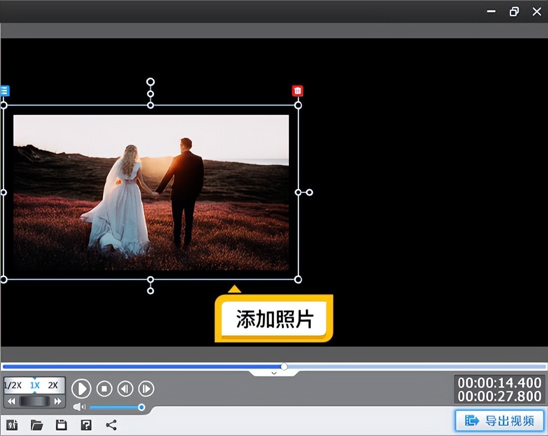The height and width of the screenshot is (436, 548).
Task: Step to the next frame
Action: pyautogui.click(x=146, y=388)
